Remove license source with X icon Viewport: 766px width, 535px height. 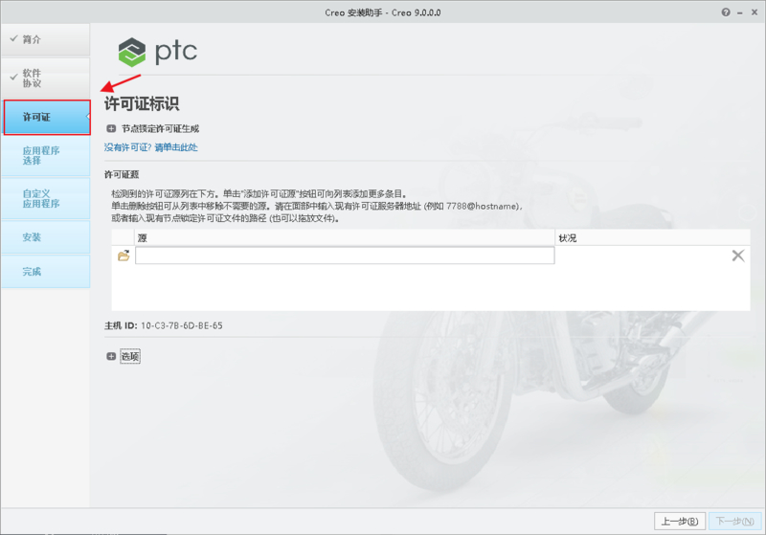point(738,256)
